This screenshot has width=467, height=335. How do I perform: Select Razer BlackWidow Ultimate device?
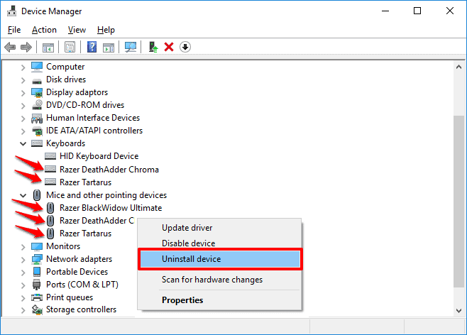(x=111, y=208)
